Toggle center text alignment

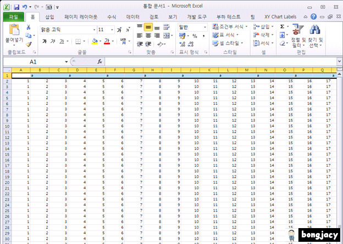point(148,35)
